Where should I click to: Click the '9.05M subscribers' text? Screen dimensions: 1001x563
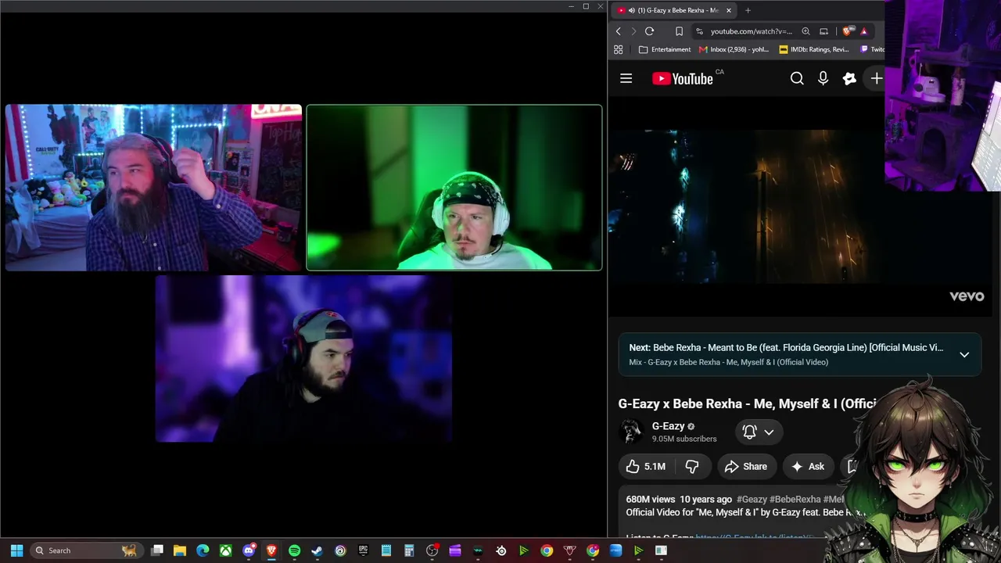pyautogui.click(x=684, y=439)
